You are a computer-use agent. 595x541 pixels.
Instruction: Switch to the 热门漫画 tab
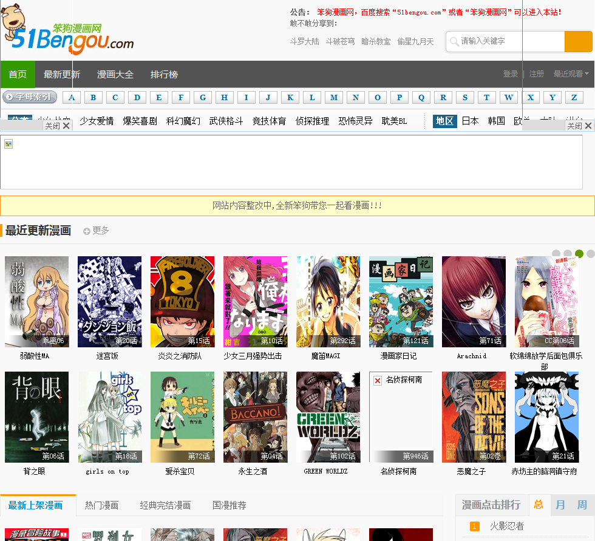(102, 505)
